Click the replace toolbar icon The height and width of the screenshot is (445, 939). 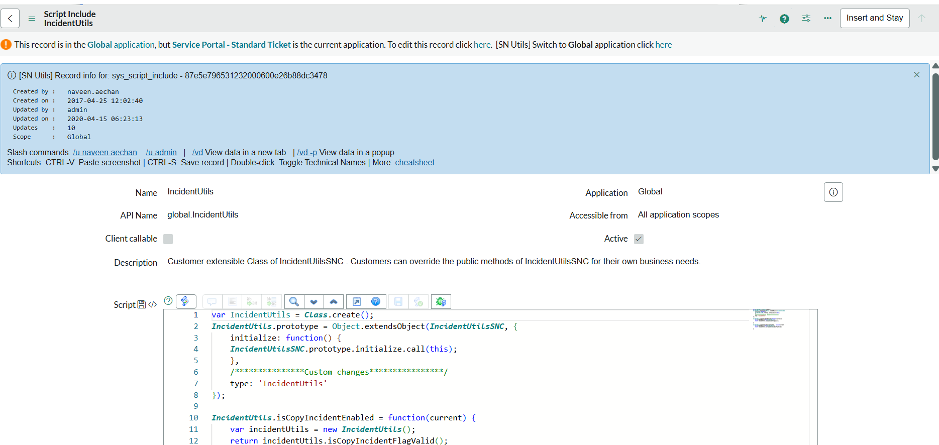(x=252, y=301)
